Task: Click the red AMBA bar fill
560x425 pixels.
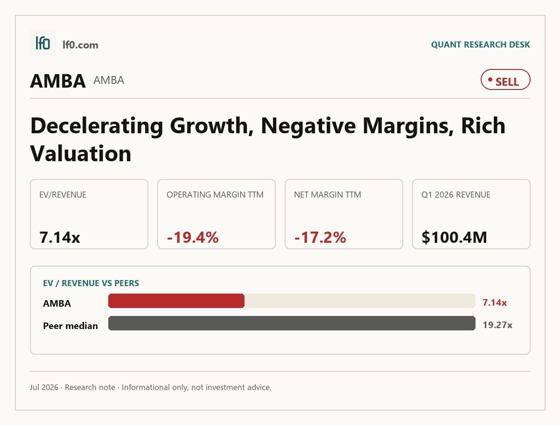Action: 176,301
